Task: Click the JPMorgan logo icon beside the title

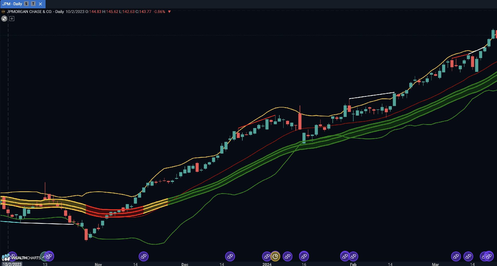Action: pos(3,12)
